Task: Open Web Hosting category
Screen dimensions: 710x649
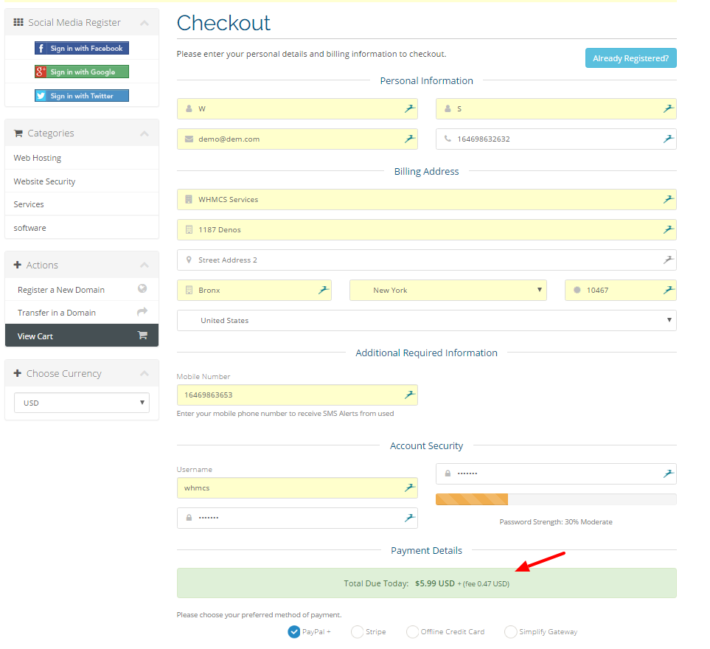Action: pyautogui.click(x=37, y=158)
